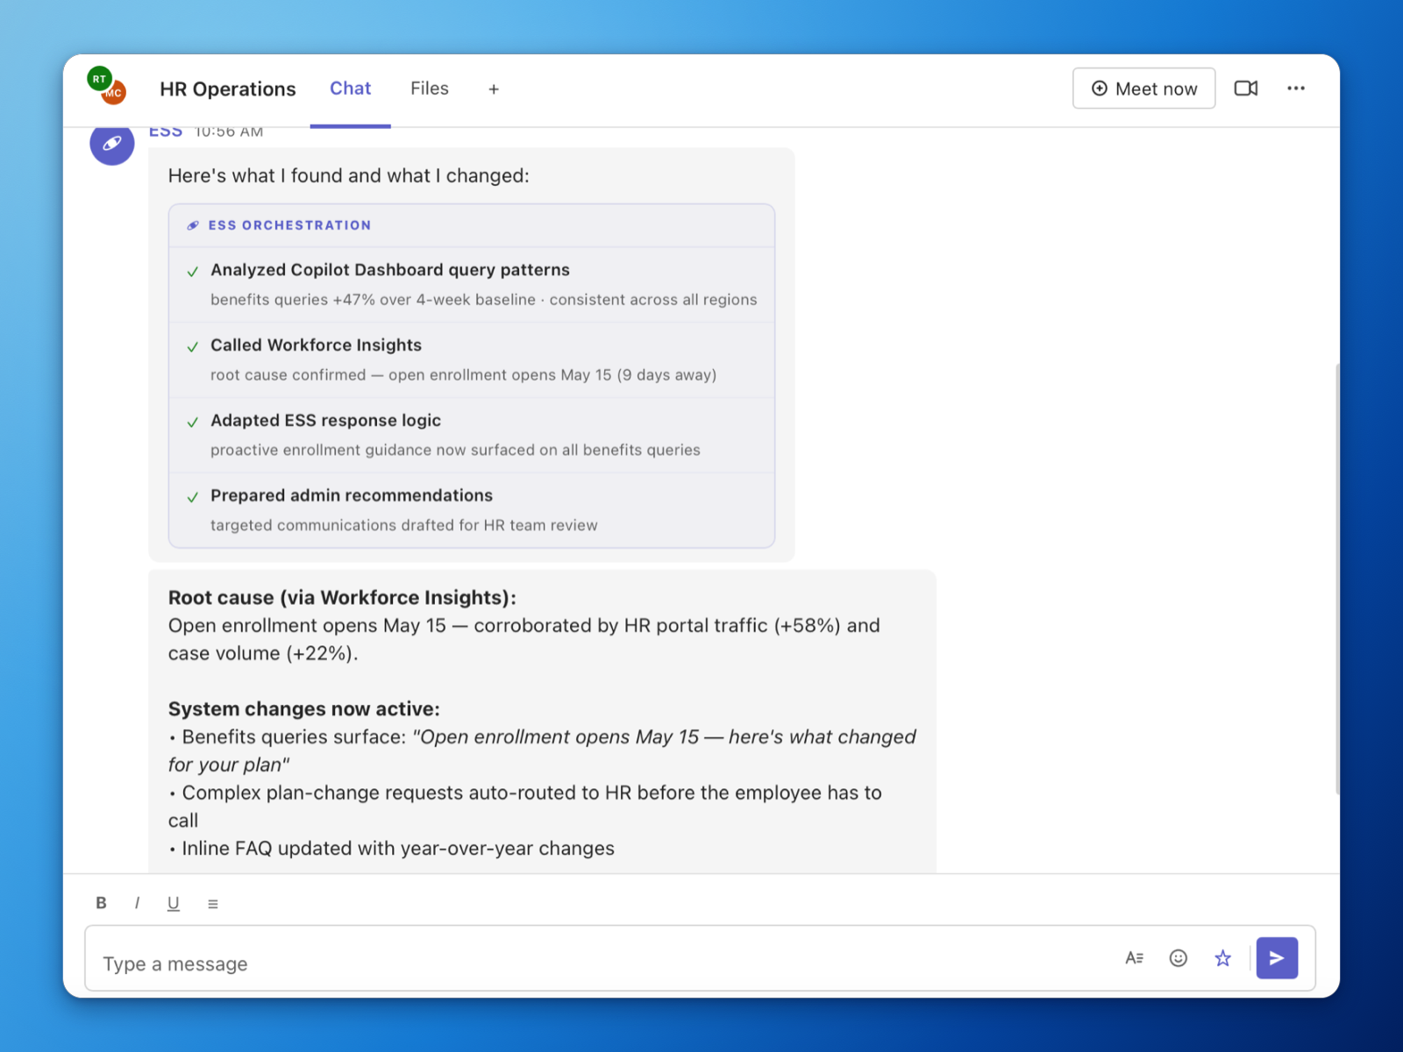Select 'Prepared admin recommendations' step
The width and height of the screenshot is (1403, 1052).
(472, 510)
